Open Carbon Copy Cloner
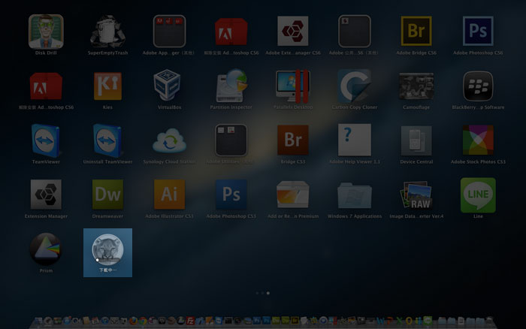 355,86
